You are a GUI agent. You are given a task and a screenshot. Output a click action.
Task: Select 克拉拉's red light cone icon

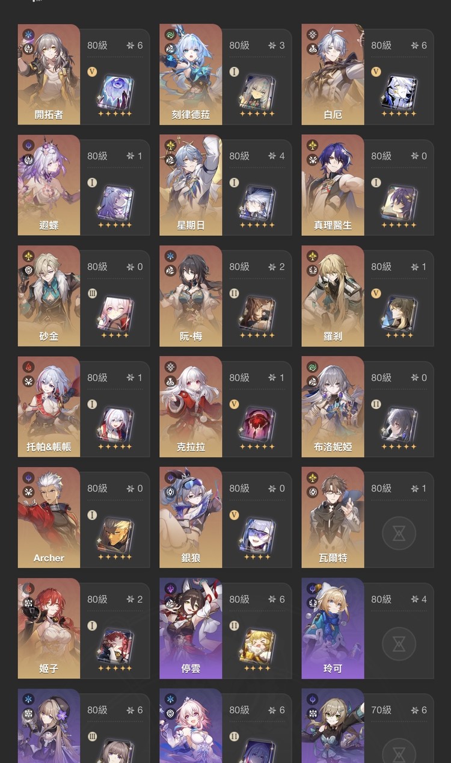[x=257, y=424]
